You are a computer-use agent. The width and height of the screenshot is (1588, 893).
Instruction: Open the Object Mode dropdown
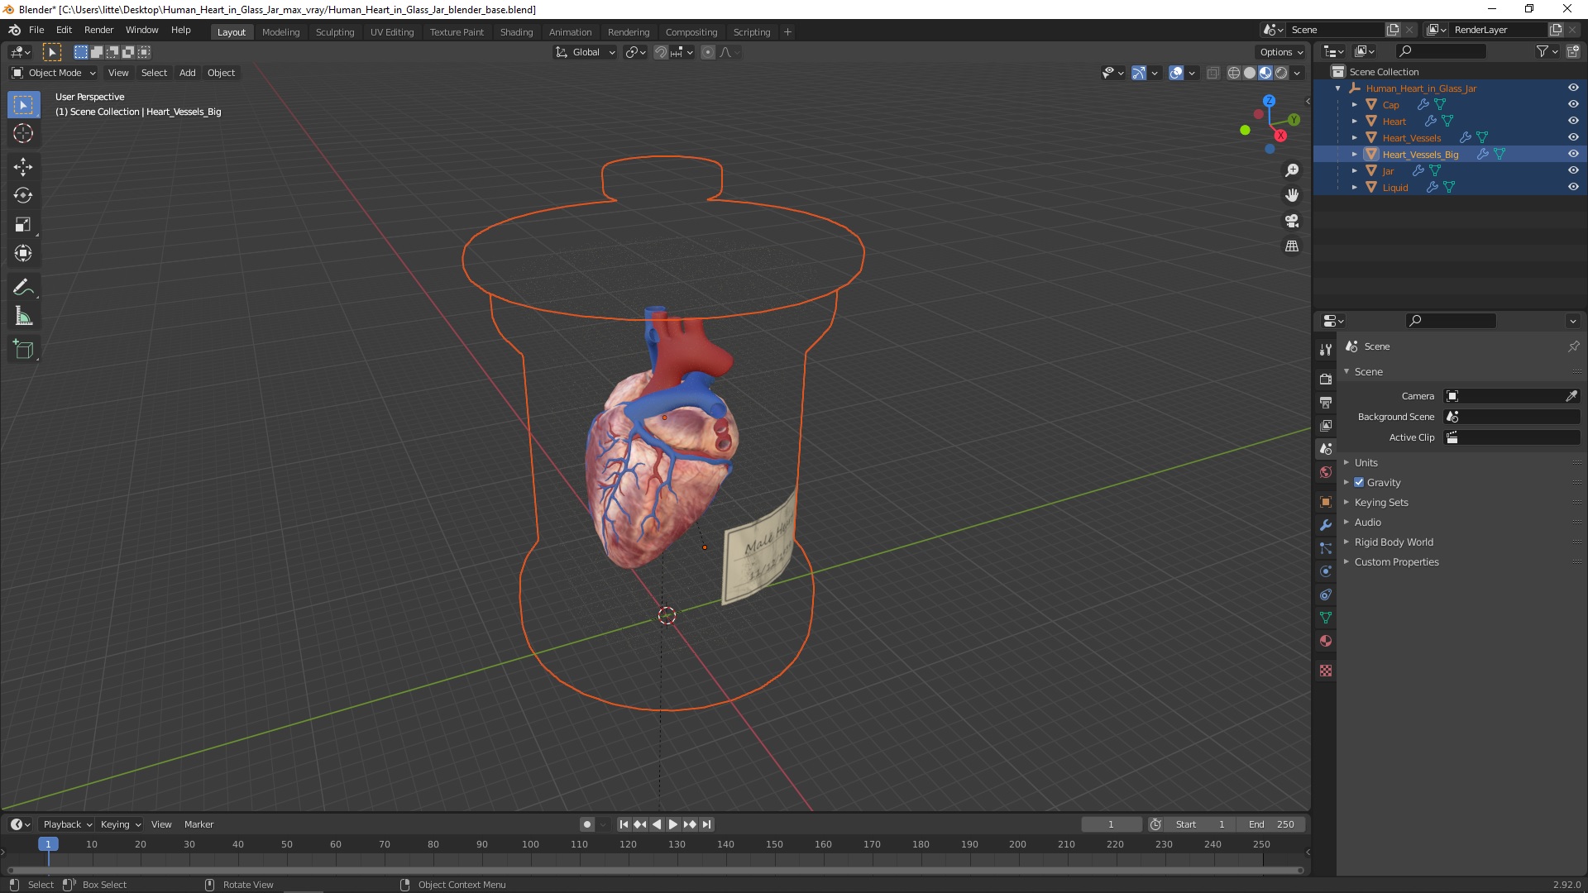click(x=53, y=73)
